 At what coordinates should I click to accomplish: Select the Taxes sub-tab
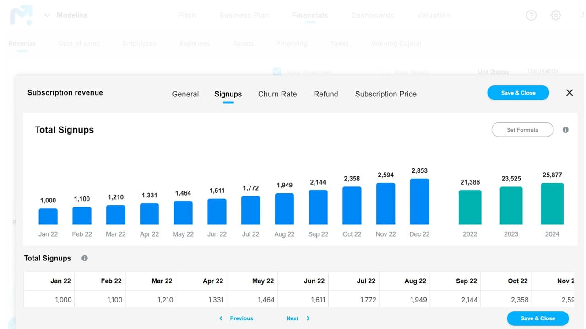[339, 43]
